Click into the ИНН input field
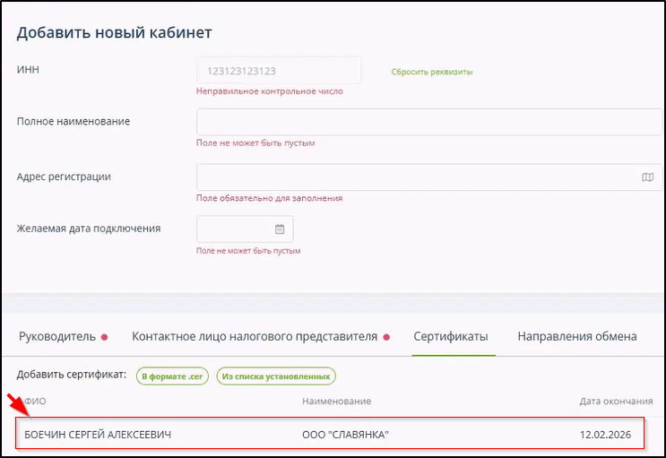The width and height of the screenshot is (666, 458). coord(278,70)
